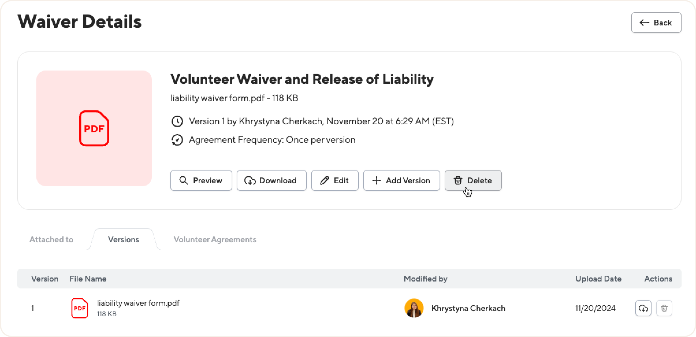Click the pencil icon in the Edit button

coord(324,180)
